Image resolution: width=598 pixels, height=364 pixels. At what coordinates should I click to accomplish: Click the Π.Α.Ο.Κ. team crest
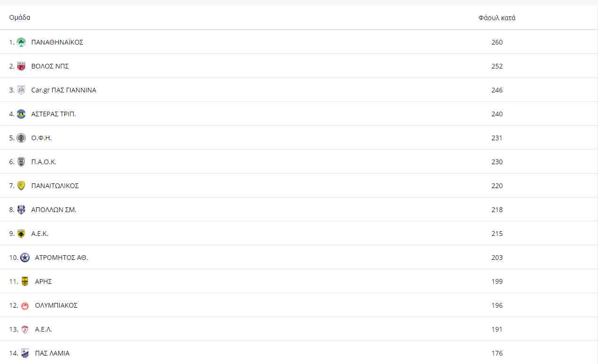[x=21, y=162]
